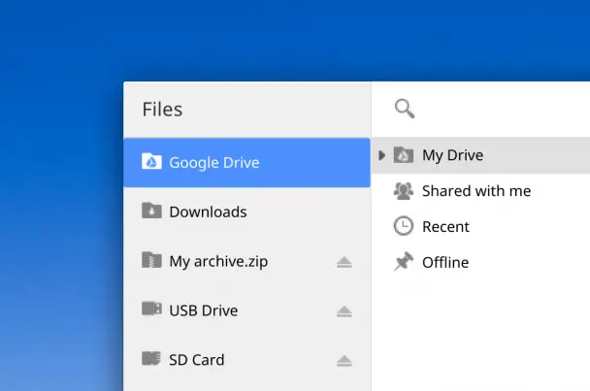Click the Recent clock icon

[404, 226]
